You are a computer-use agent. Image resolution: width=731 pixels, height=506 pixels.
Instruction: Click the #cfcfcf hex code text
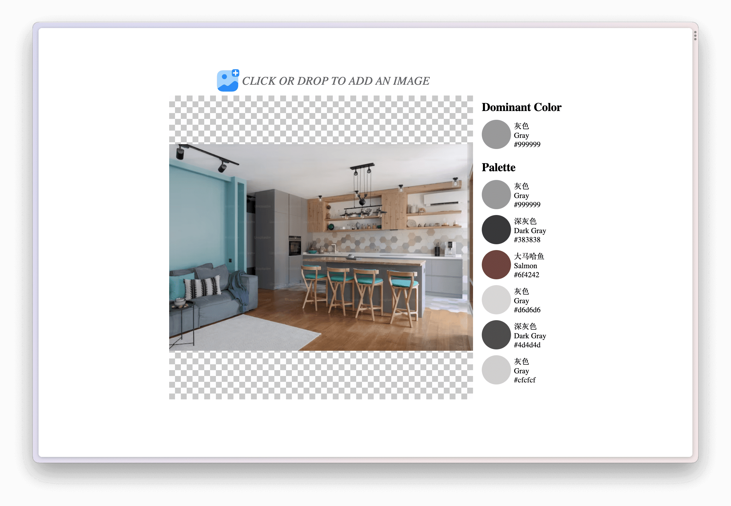click(524, 380)
